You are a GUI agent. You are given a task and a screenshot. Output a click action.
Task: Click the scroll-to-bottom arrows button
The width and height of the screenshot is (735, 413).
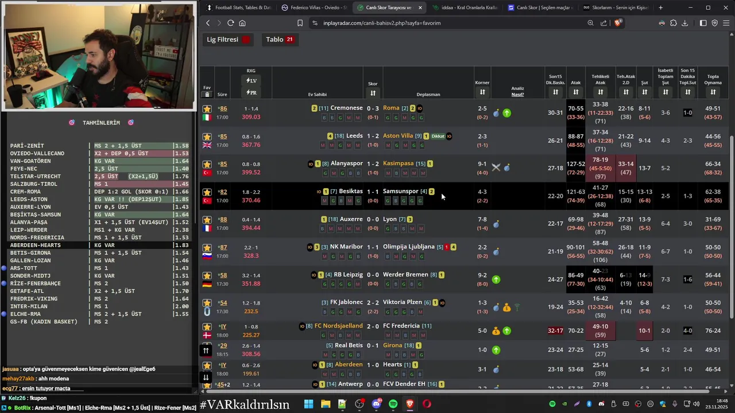click(x=206, y=377)
